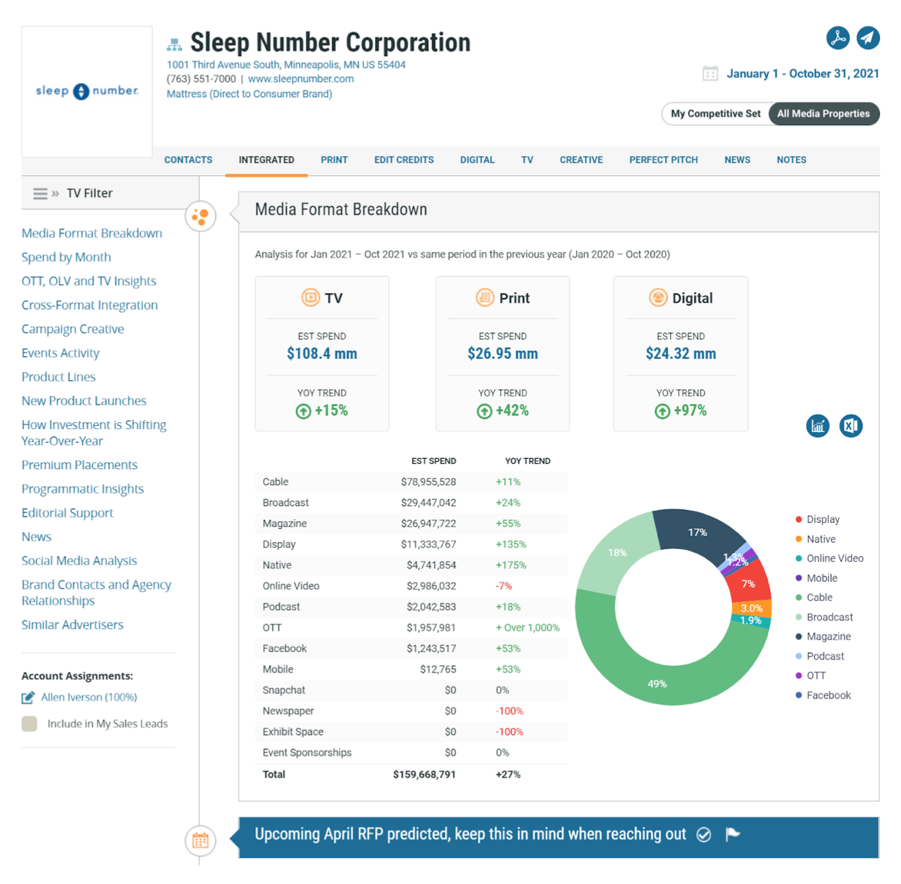The height and width of the screenshot is (884, 901).
Task: Select the Integrated tab
Action: tap(266, 160)
